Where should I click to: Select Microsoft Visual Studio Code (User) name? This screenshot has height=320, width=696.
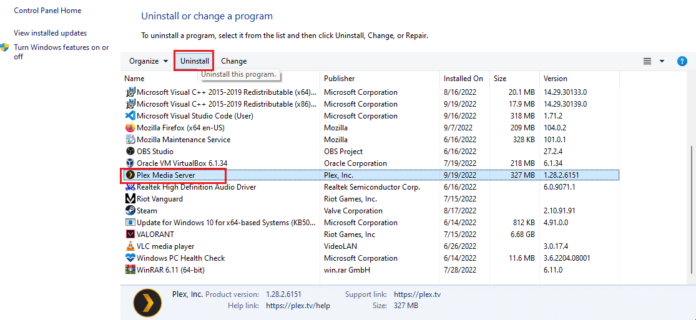(196, 116)
